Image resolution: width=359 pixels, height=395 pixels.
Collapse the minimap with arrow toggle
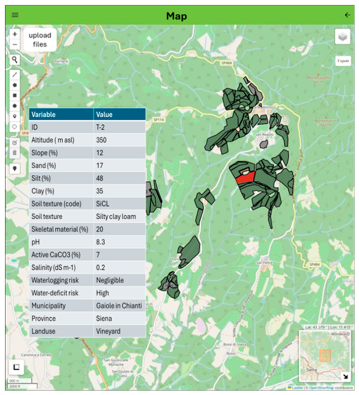point(345,377)
